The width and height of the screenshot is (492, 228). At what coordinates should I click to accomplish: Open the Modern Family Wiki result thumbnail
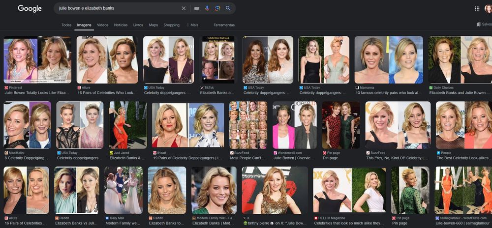pyautogui.click(x=214, y=190)
